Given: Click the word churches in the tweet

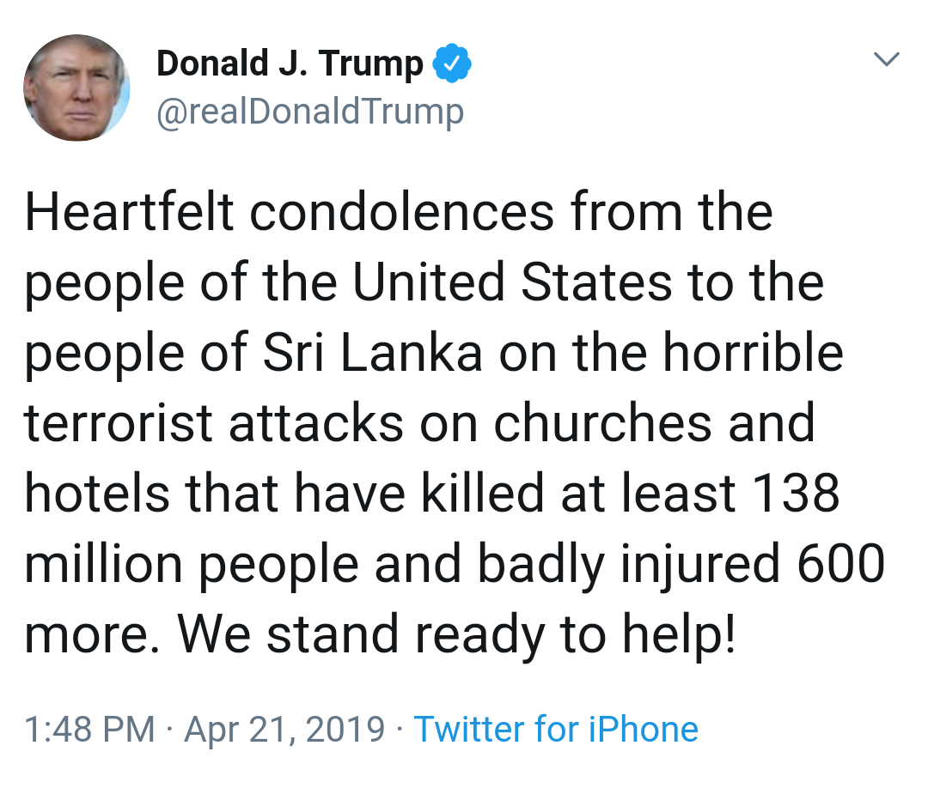Looking at the screenshot, I should (x=601, y=422).
